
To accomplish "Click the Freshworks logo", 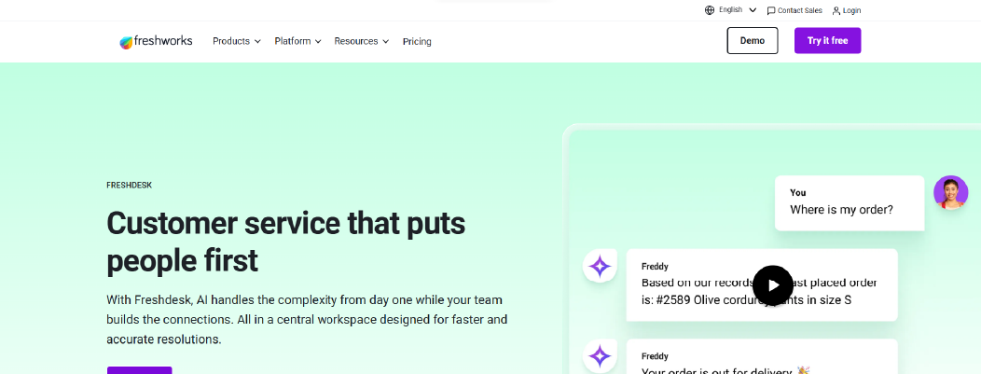I will tap(156, 41).
